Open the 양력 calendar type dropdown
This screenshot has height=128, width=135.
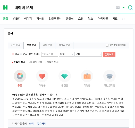(66, 54)
